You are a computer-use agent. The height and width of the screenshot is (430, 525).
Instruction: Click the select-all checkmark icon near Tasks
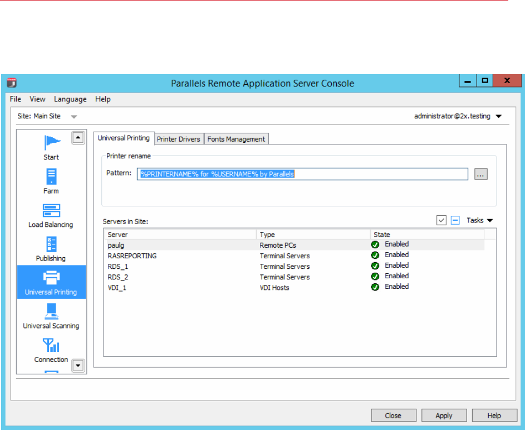[441, 220]
